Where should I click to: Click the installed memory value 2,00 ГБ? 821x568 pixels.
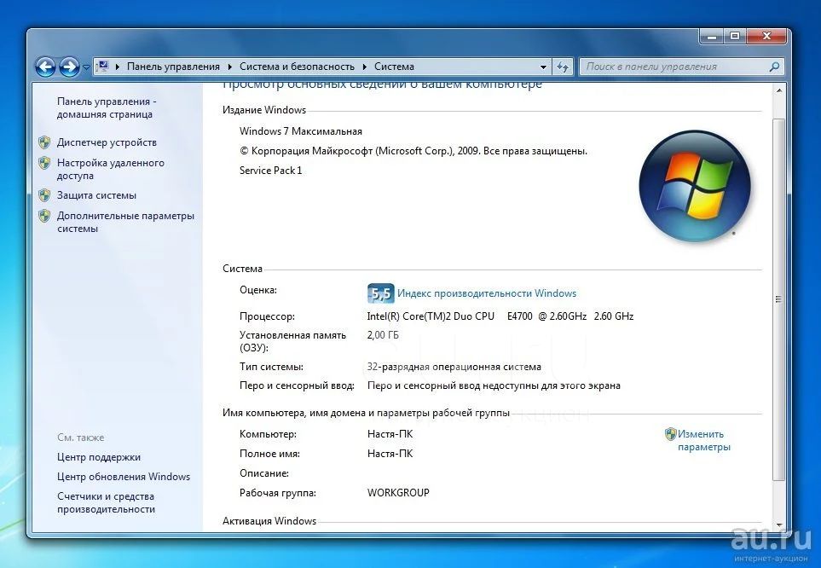point(383,335)
